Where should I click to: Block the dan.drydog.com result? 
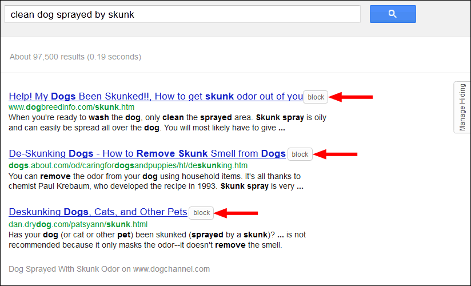tap(201, 213)
